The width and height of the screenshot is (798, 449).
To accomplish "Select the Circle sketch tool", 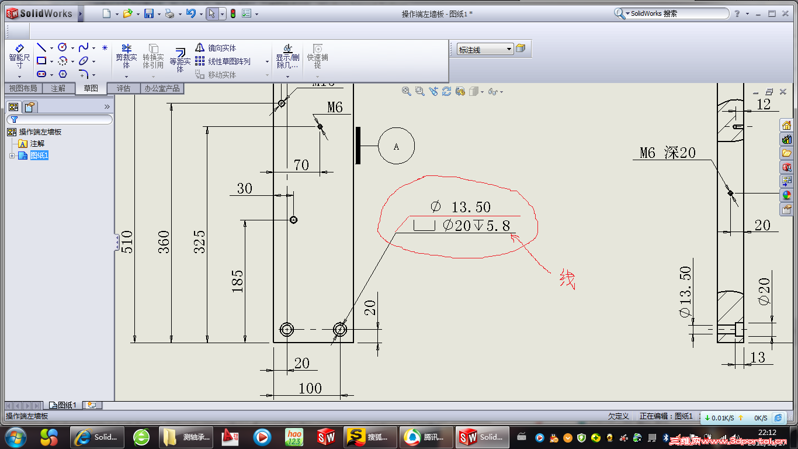I will [63, 47].
